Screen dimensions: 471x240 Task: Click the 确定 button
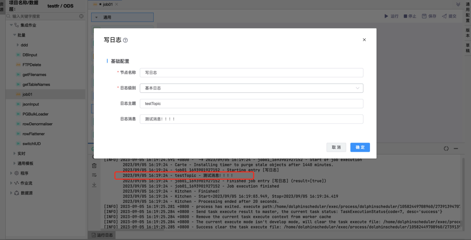[x=360, y=147]
